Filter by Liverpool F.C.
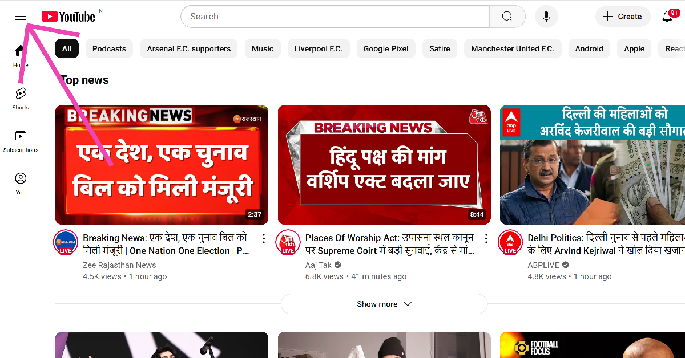Screen dimensions: 685x358 [319, 48]
